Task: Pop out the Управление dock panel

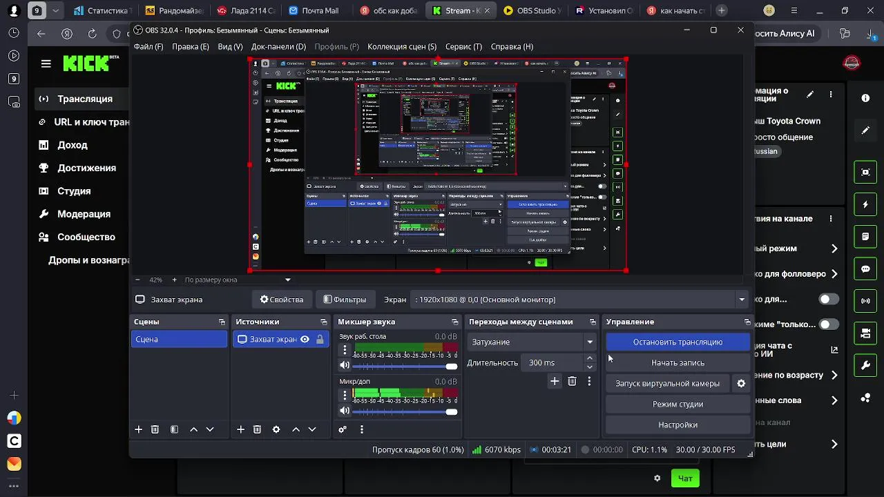Action: coord(747,322)
